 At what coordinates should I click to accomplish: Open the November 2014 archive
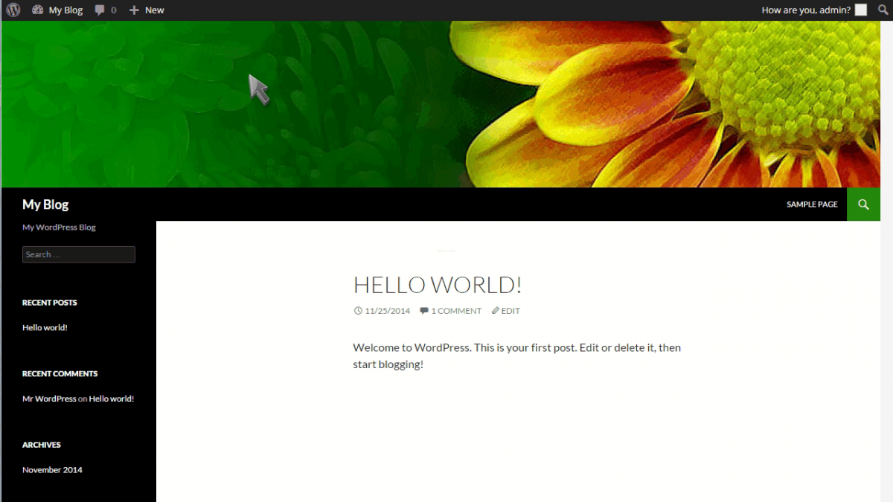click(52, 469)
